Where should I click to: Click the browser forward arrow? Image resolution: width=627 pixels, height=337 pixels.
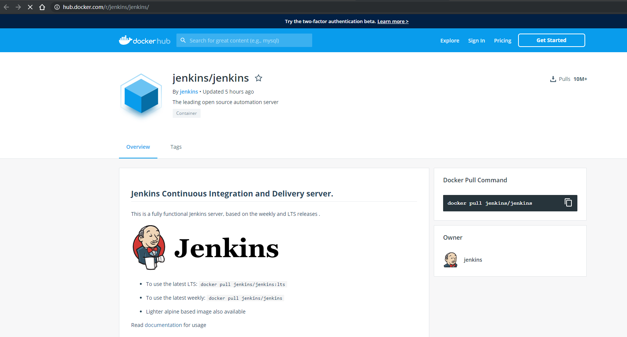tap(18, 7)
